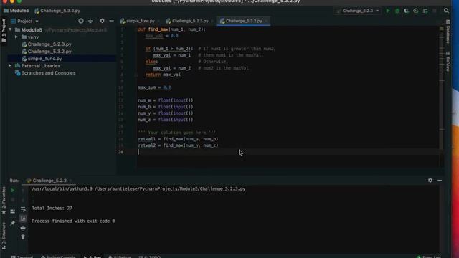The height and width of the screenshot is (258, 459).
Task: Select simple_func.py in the project tree
Action: point(44,59)
